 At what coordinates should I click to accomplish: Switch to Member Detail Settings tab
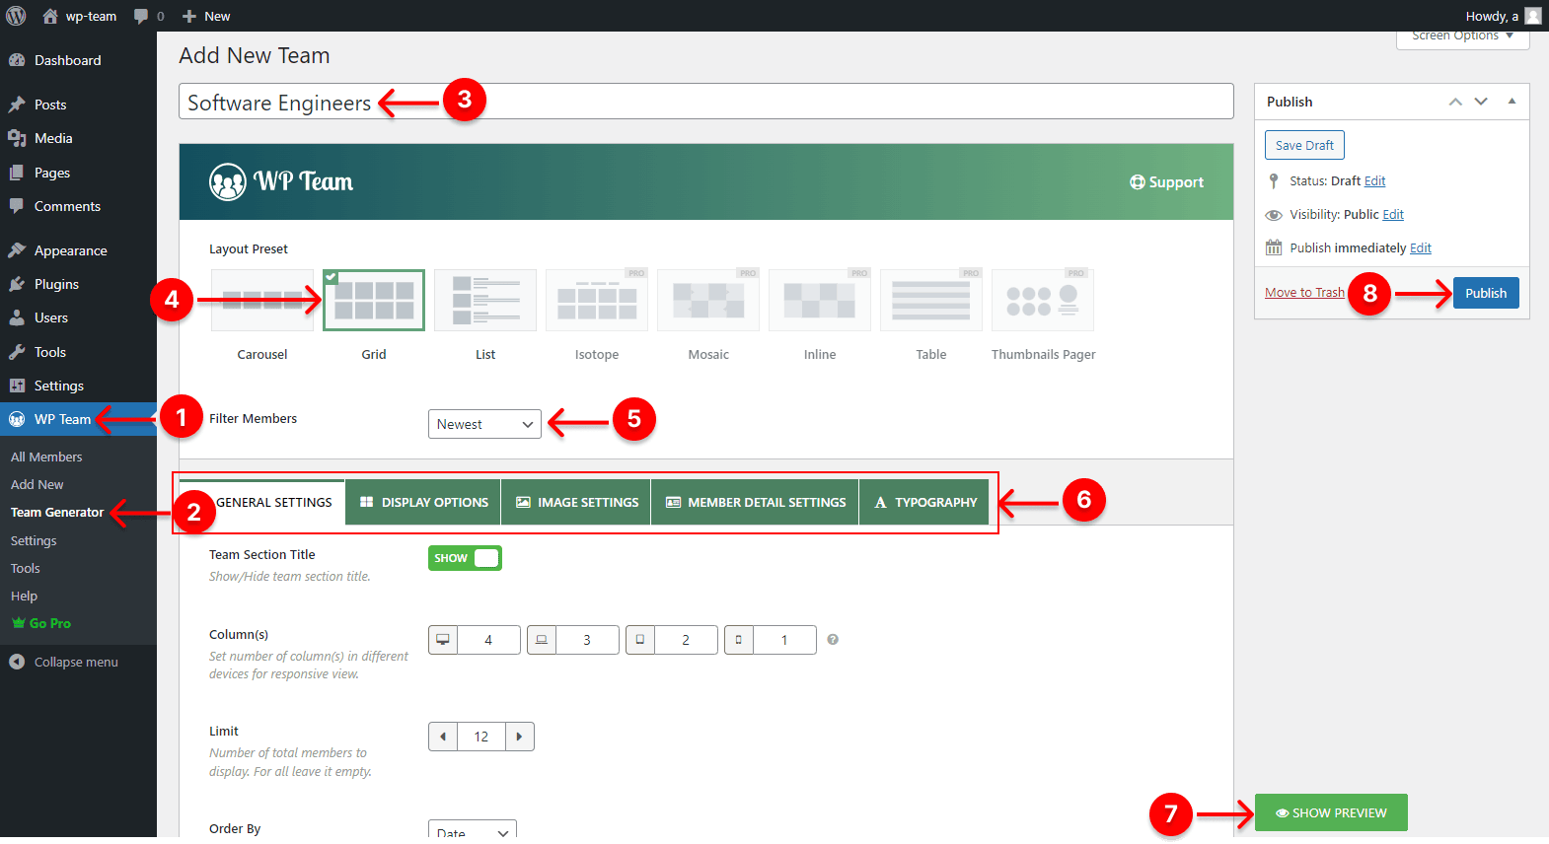pyautogui.click(x=756, y=502)
